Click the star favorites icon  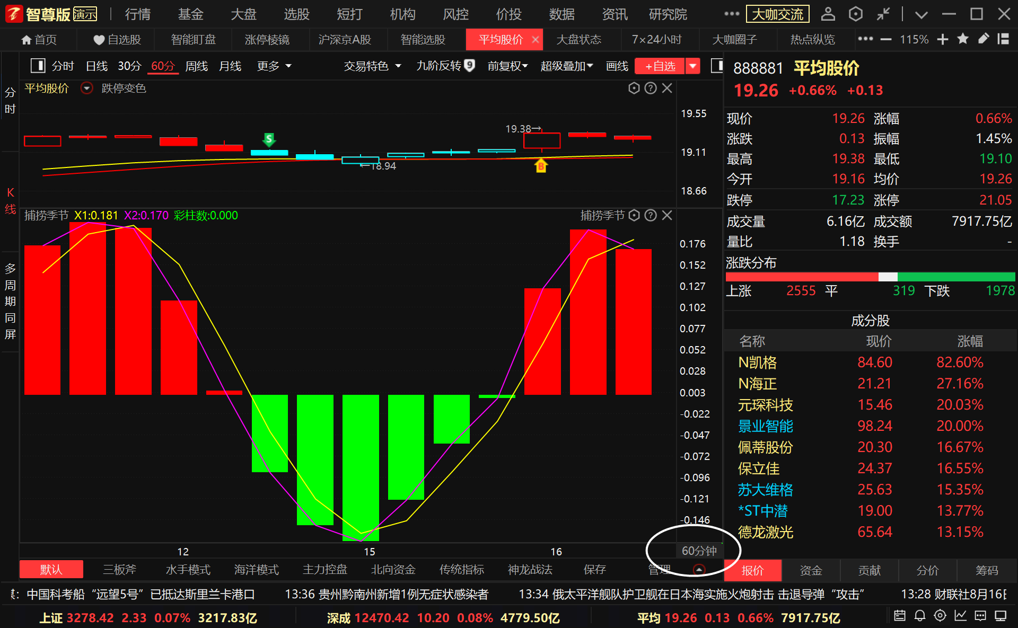(x=963, y=39)
